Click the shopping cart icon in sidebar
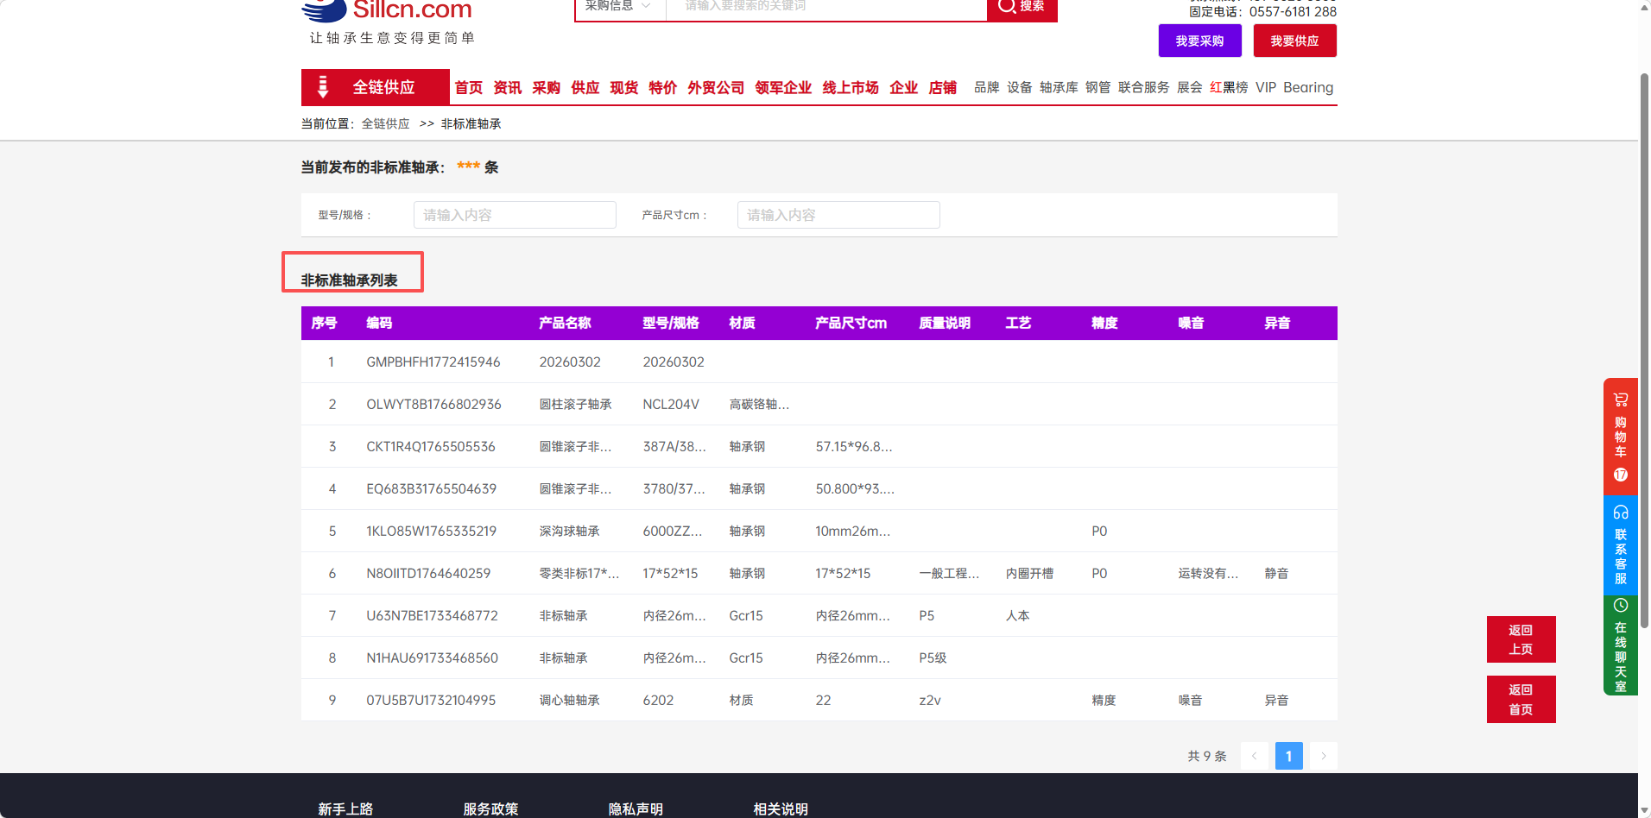The height and width of the screenshot is (818, 1651). (x=1620, y=400)
